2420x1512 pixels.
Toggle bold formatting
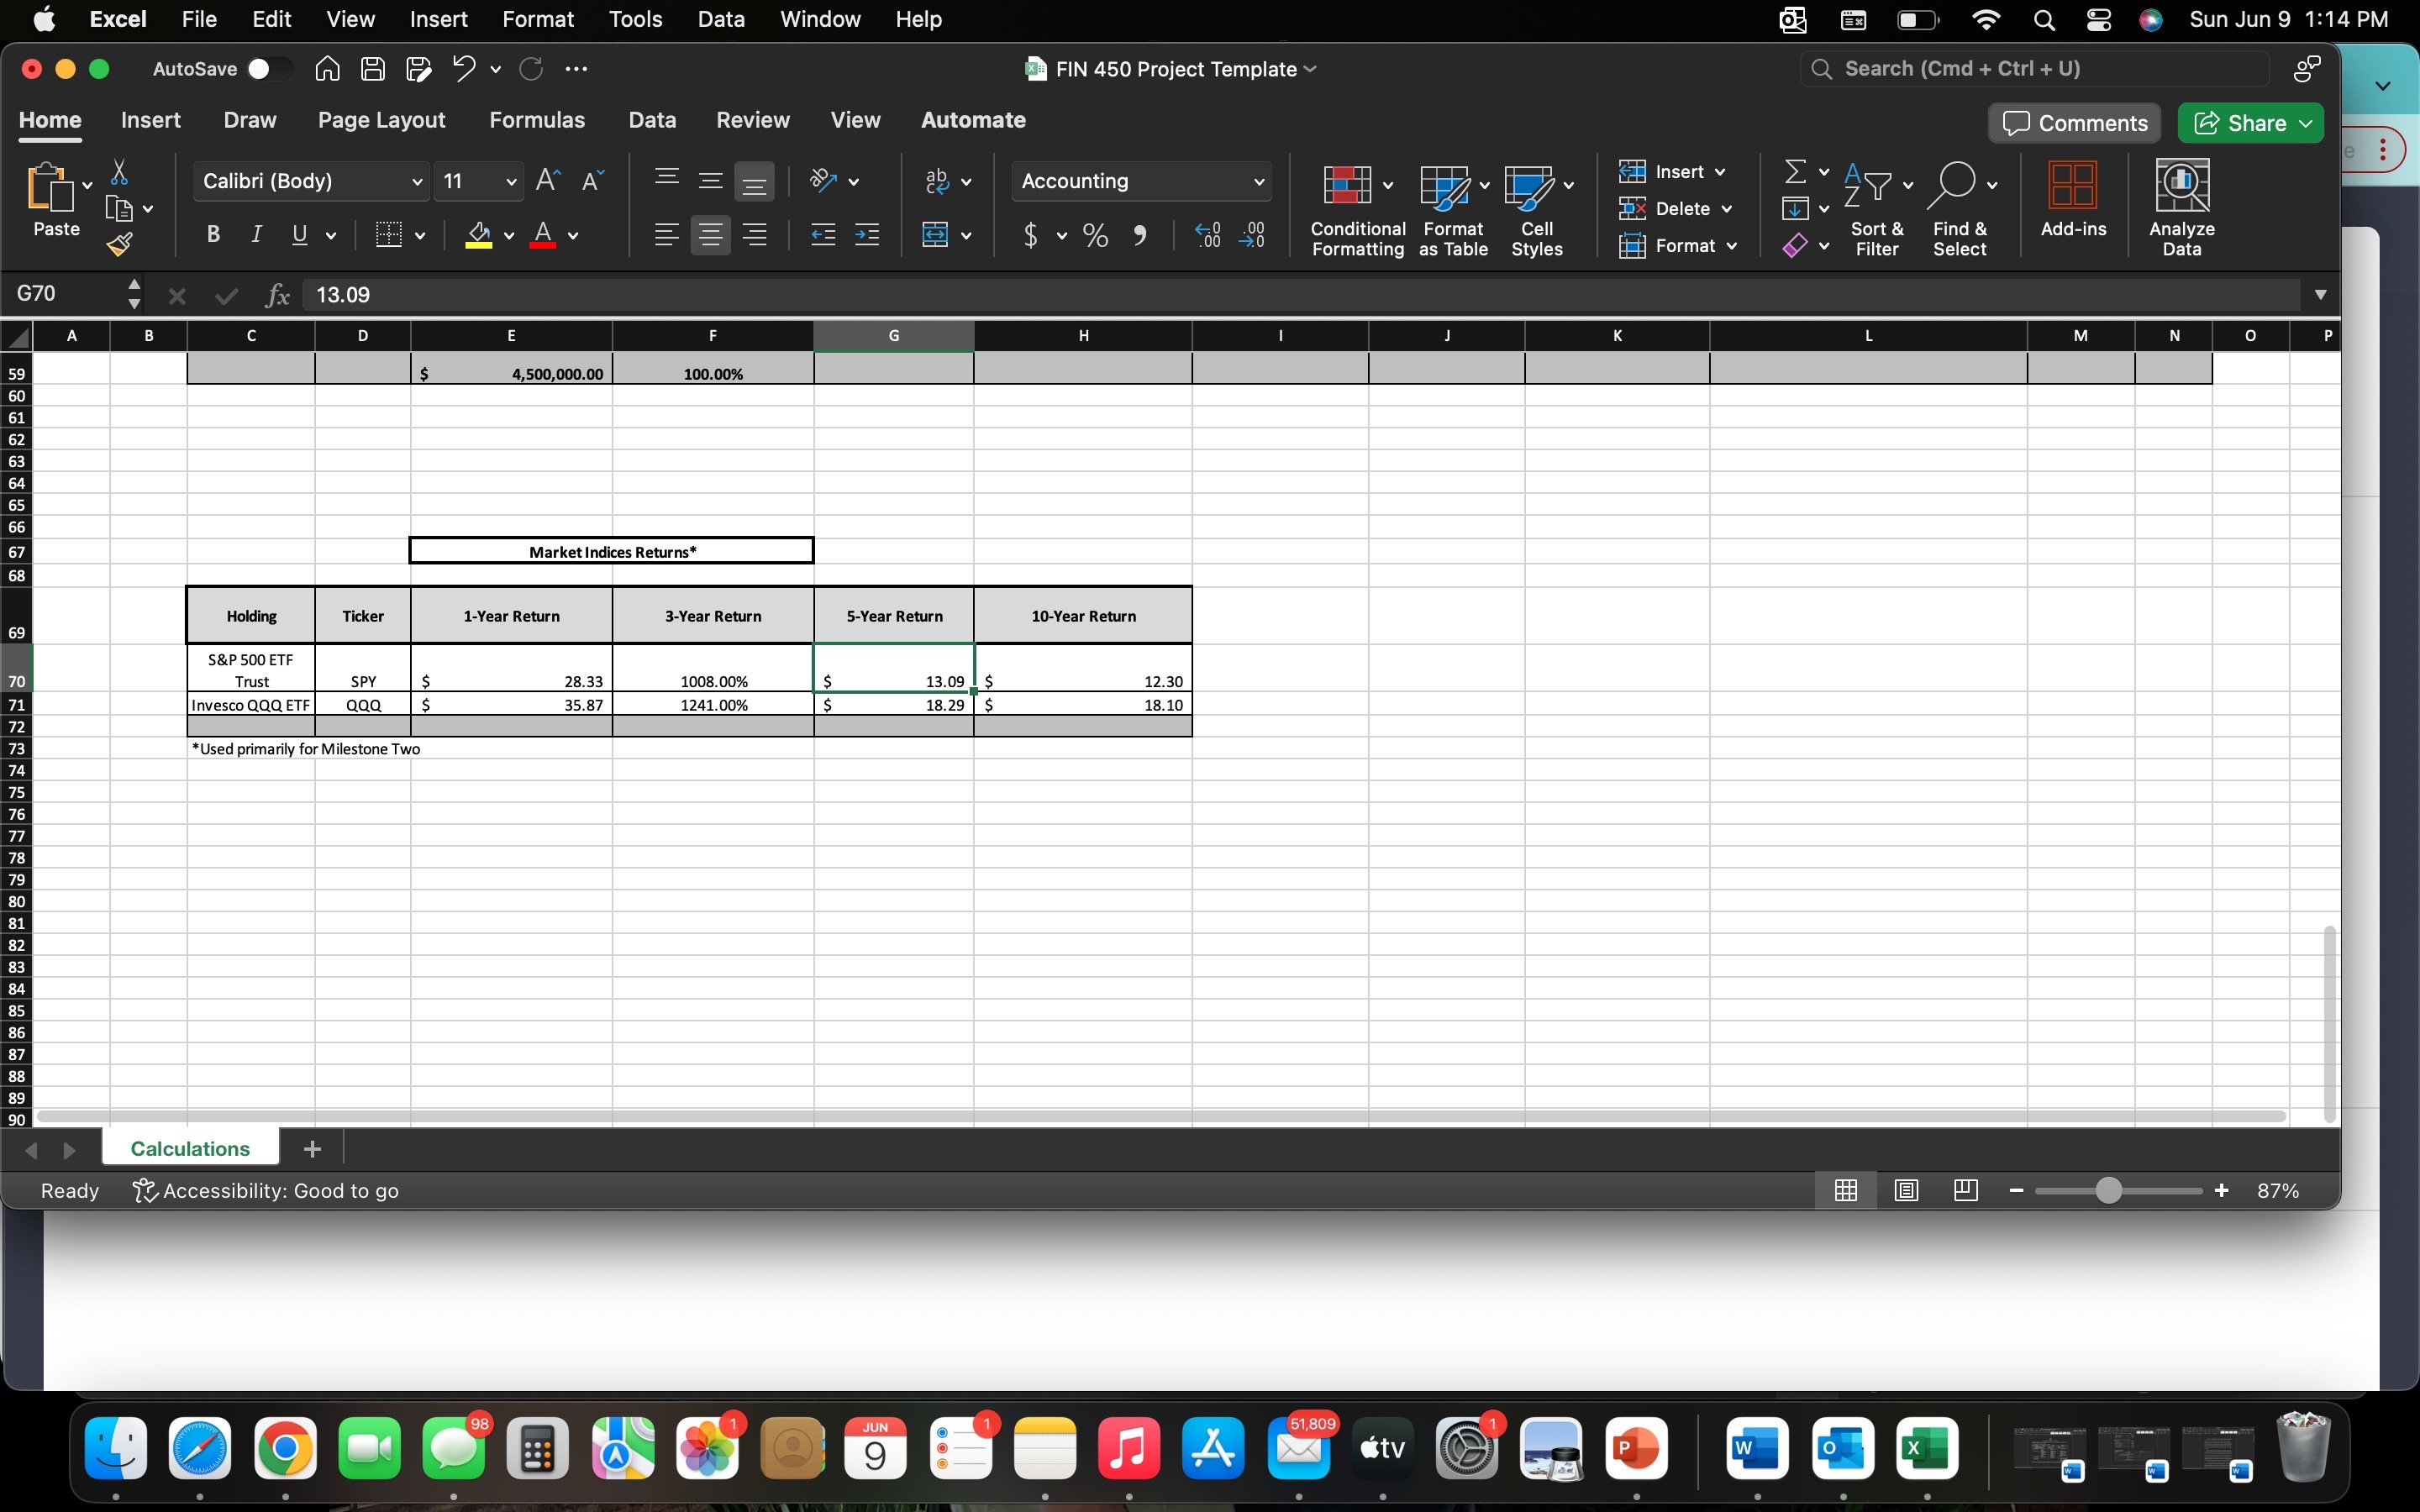(x=213, y=235)
